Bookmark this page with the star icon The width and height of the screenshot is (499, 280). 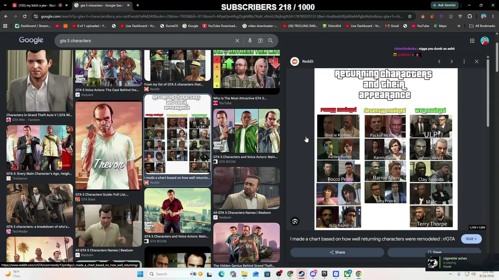[x=410, y=16]
